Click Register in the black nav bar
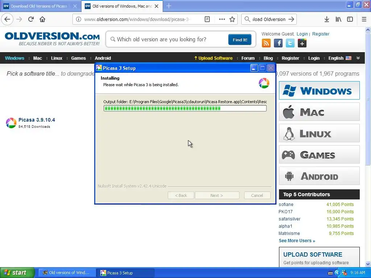Screen dimensions: 371x278 pyautogui.click(x=290, y=58)
